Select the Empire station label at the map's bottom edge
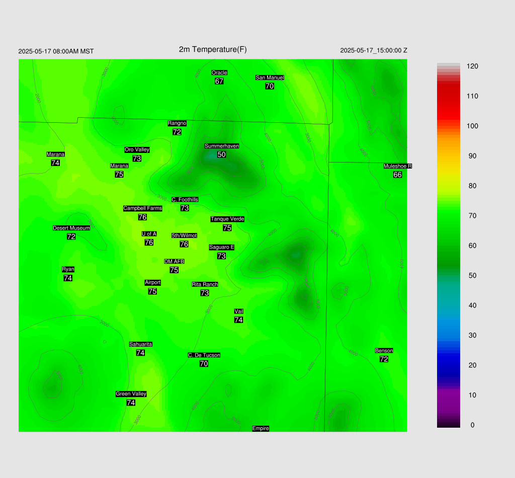 [261, 428]
